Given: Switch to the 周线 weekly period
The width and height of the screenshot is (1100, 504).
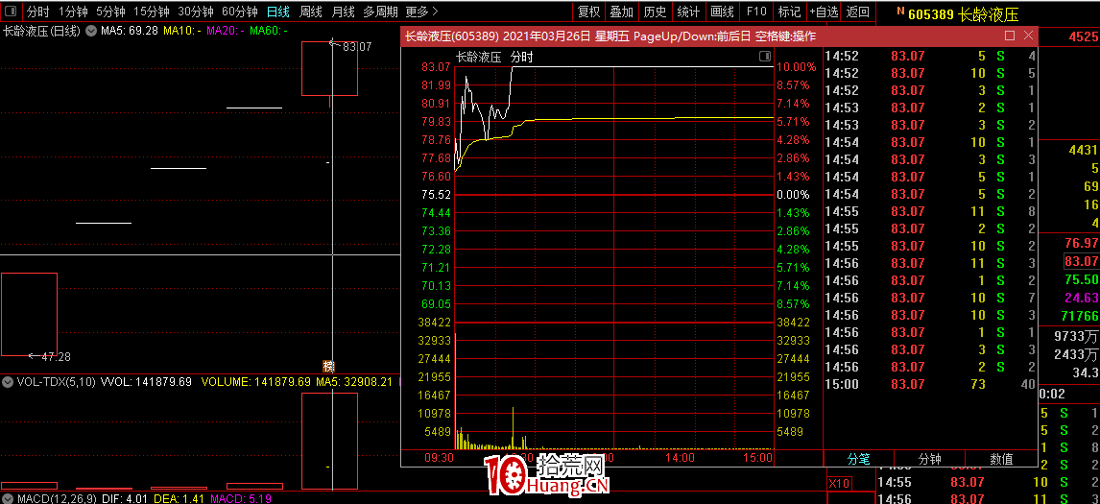Looking at the screenshot, I should coord(310,12).
